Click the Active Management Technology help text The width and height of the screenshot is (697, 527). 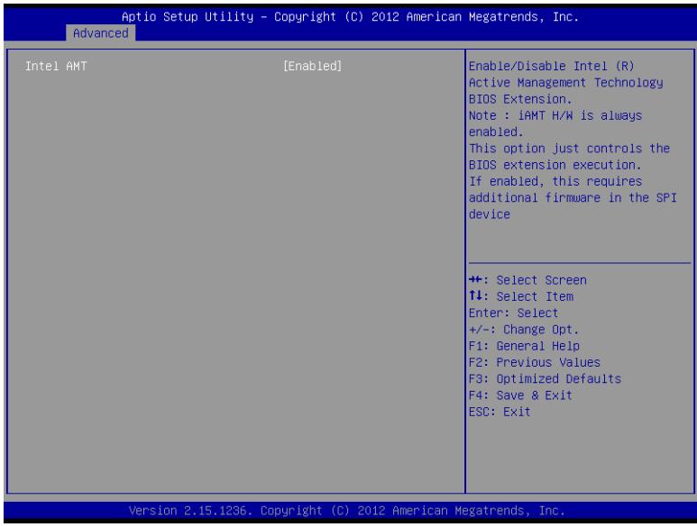[566, 83]
